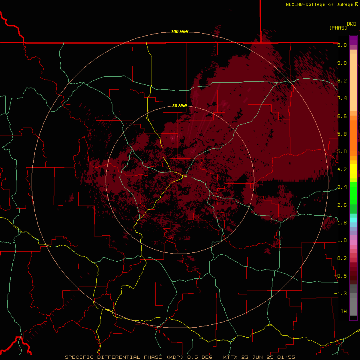Click the -1.3 scale value
360x360 pixels.
click(341, 294)
